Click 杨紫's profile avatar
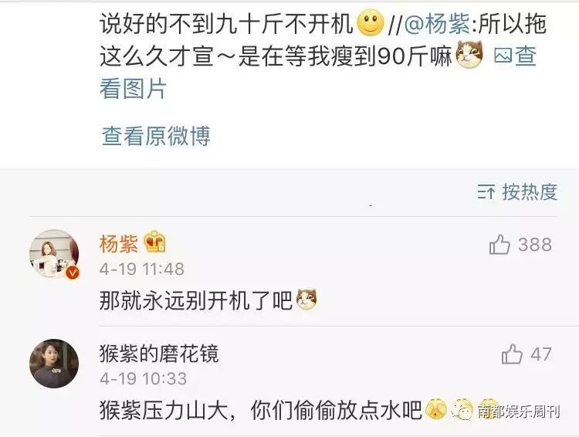 coord(54,253)
